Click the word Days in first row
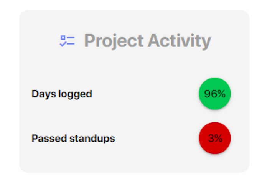This screenshot has height=188, width=267. click(x=44, y=94)
